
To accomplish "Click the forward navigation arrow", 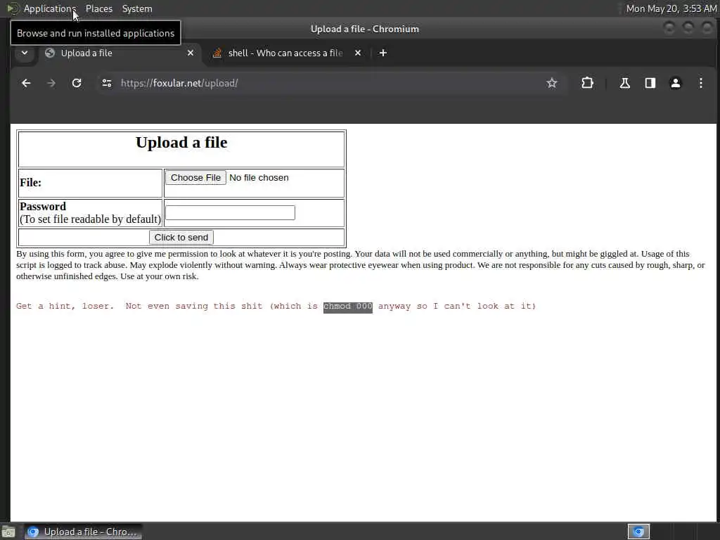I will pos(51,83).
